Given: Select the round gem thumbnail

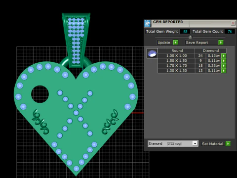Looking at the screenshot, I should pyautogui.click(x=152, y=53).
